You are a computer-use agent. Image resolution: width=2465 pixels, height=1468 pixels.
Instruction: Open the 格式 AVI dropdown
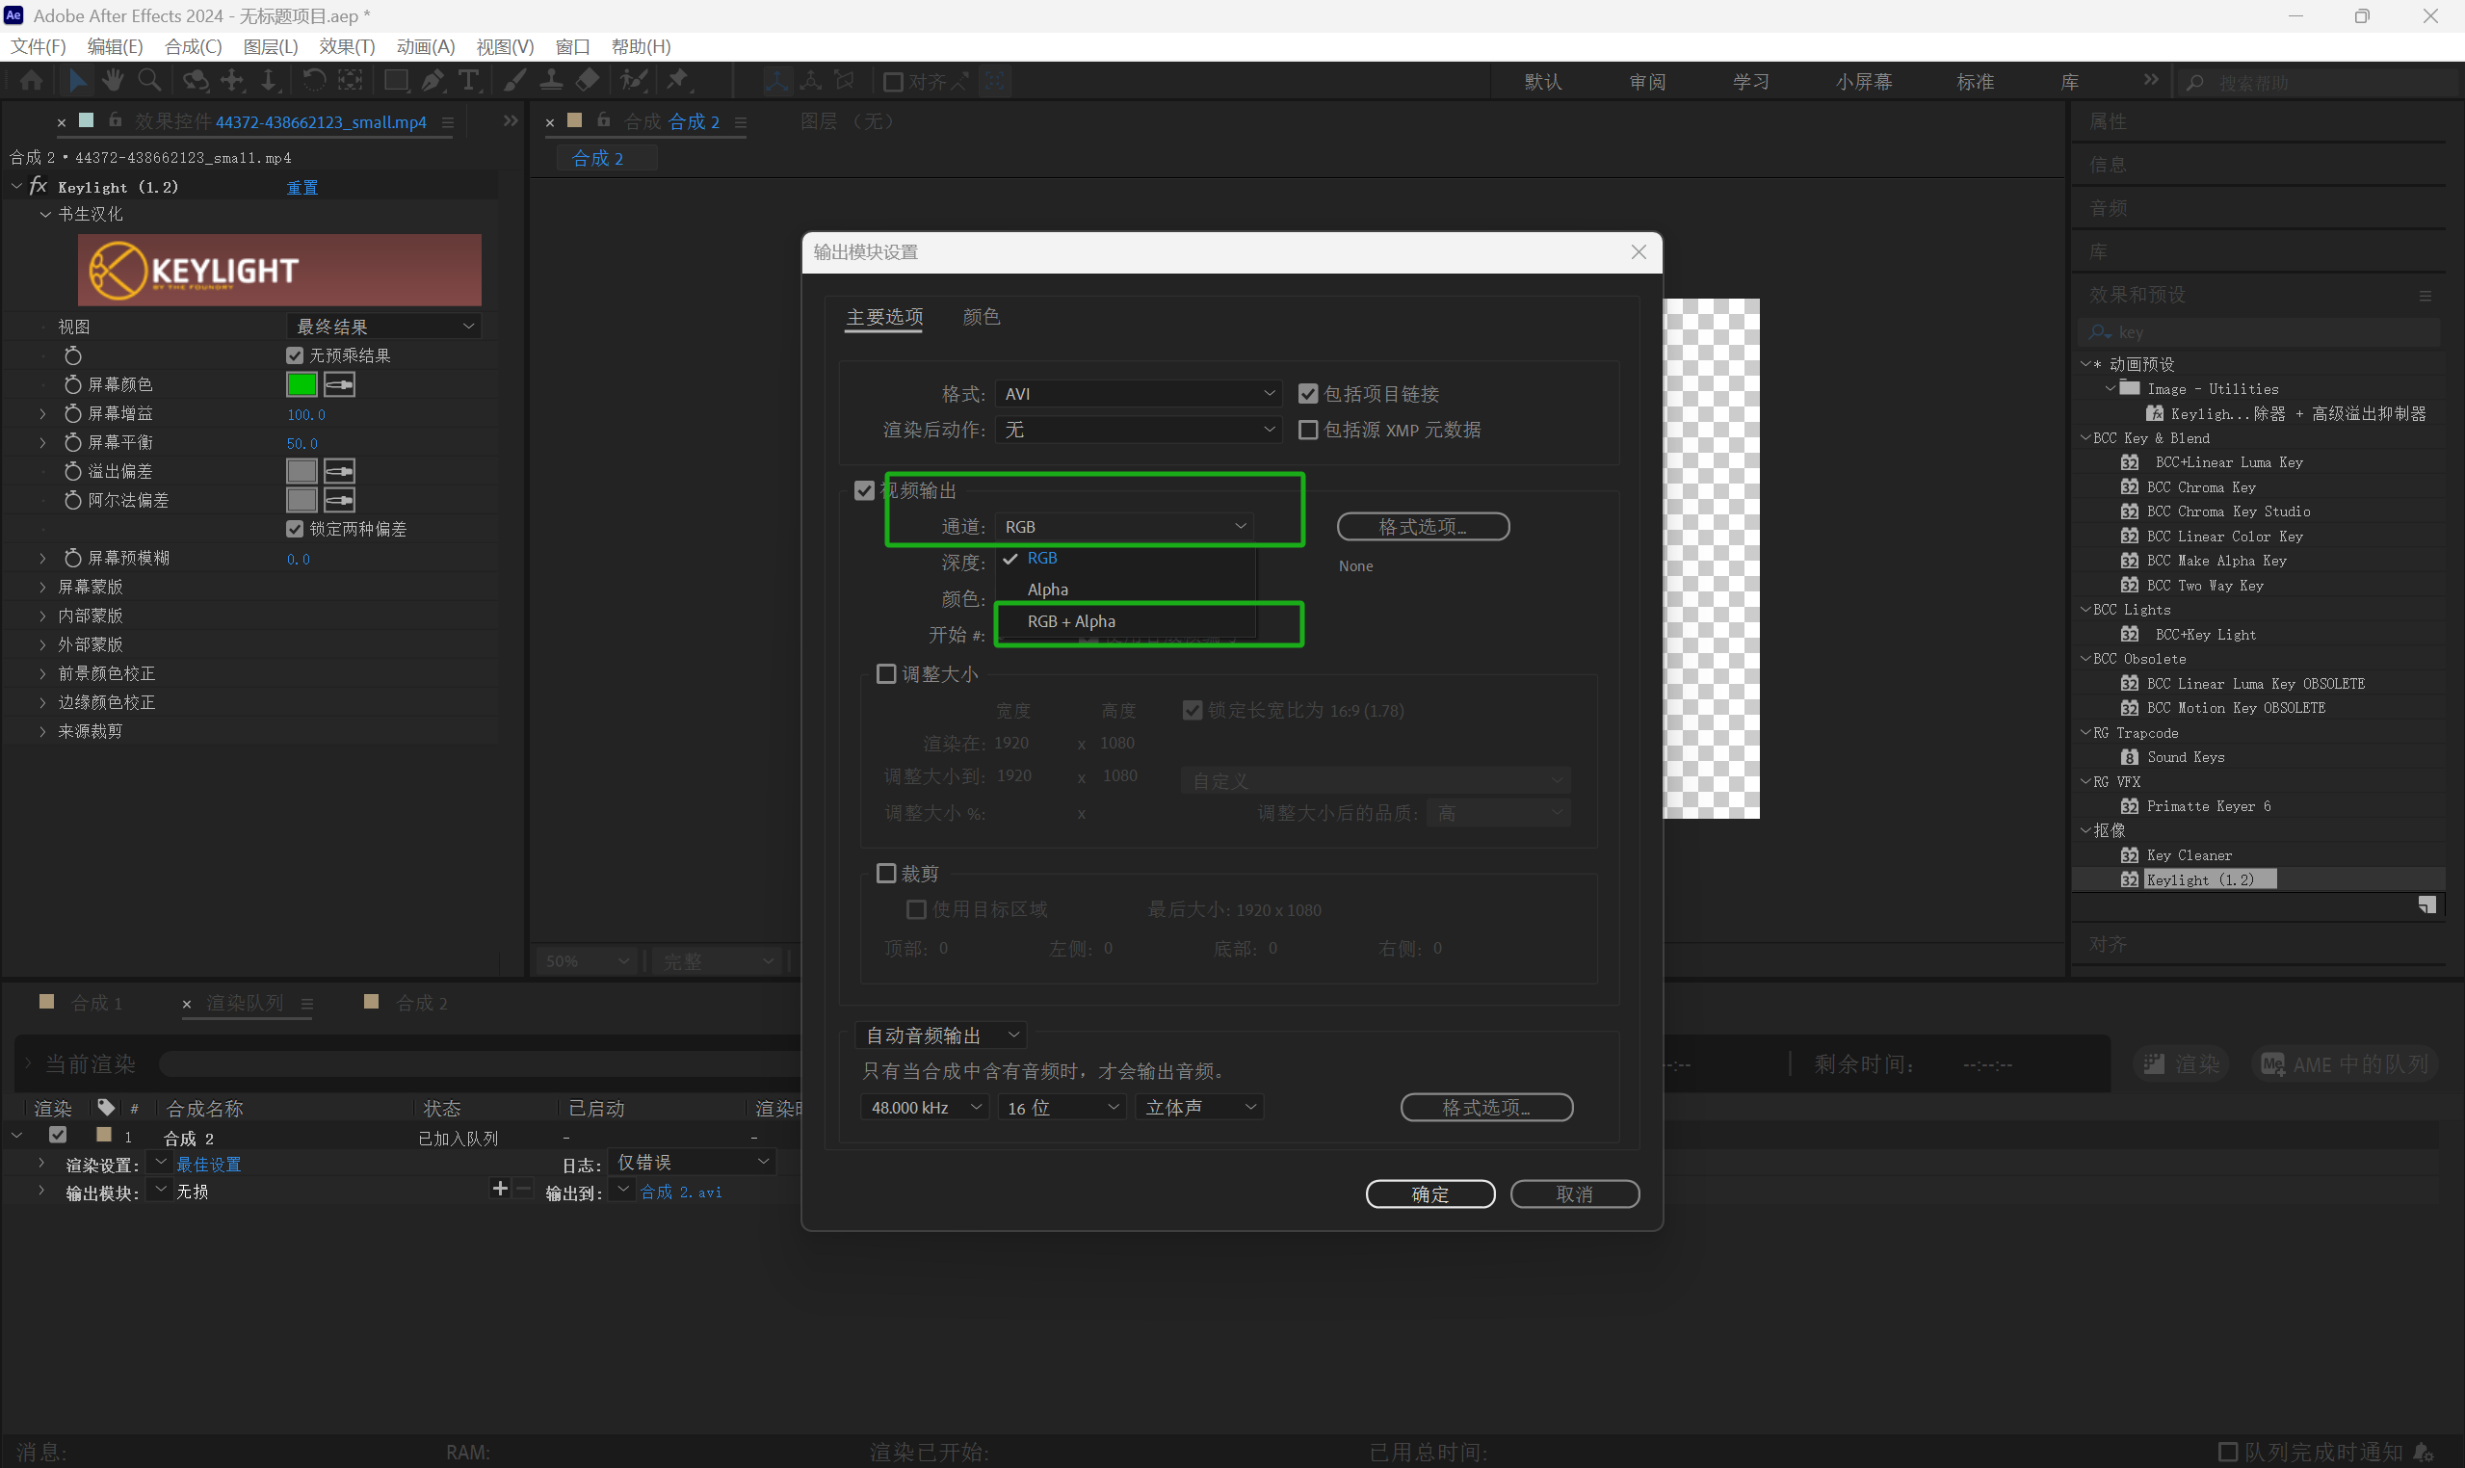(1139, 394)
